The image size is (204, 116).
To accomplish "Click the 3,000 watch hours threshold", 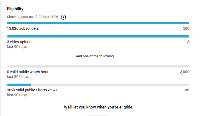I will (x=184, y=72).
